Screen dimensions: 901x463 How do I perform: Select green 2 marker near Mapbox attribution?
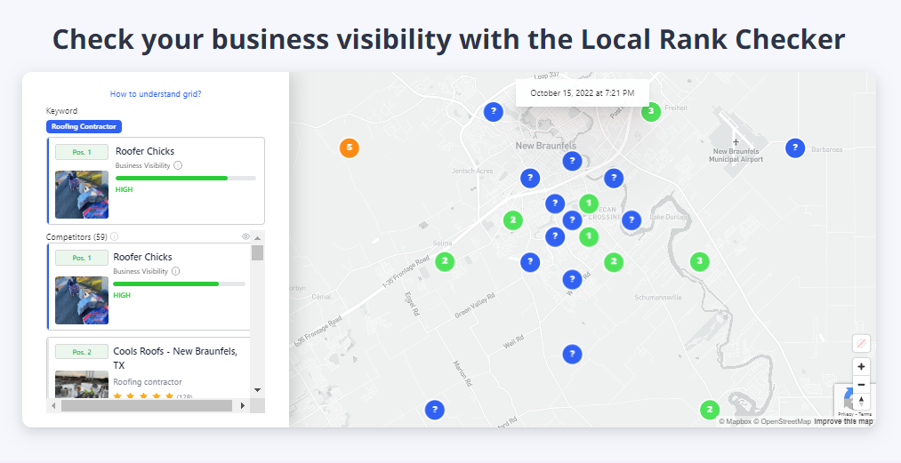[x=710, y=411]
